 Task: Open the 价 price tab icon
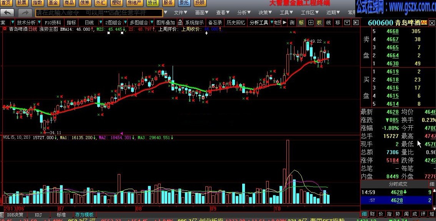381,214
